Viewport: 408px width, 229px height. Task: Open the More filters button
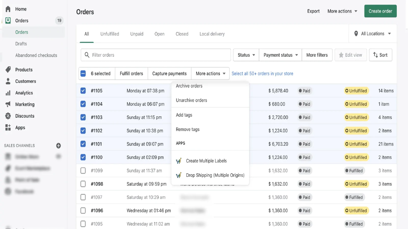[317, 55]
